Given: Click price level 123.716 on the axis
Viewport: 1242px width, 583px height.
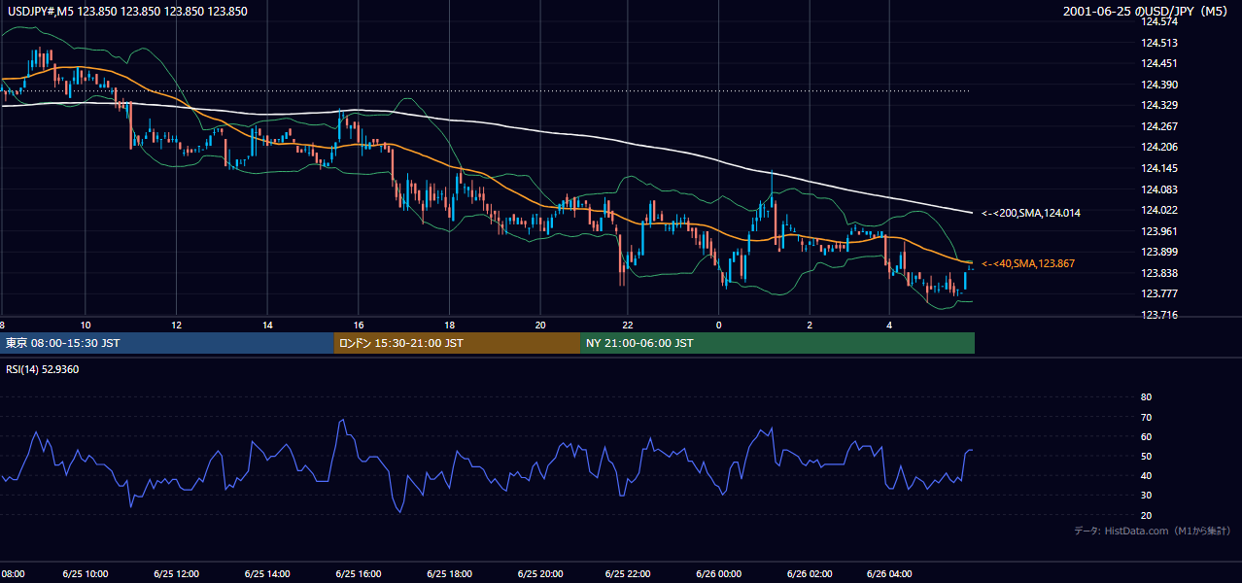Looking at the screenshot, I should pyautogui.click(x=1159, y=315).
